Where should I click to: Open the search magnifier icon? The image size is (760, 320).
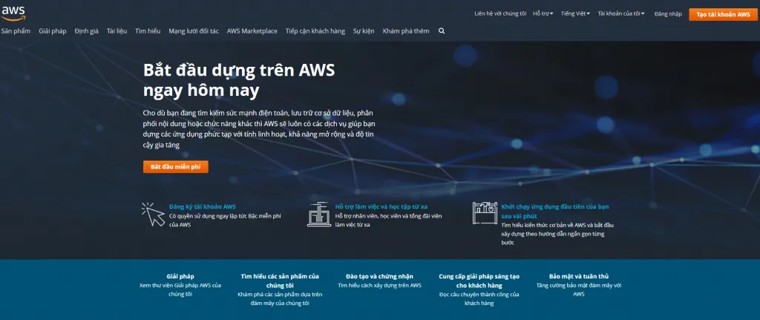442,30
